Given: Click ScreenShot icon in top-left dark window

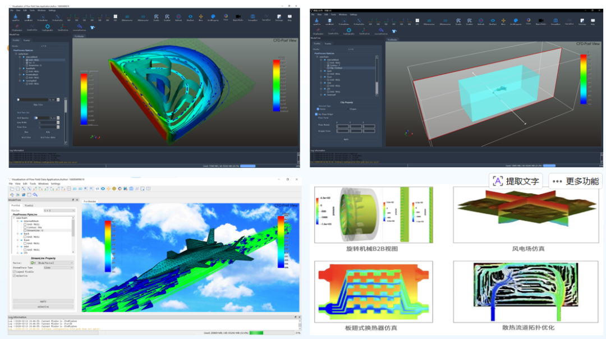Looking at the screenshot, I should pyautogui.click(x=252, y=16).
